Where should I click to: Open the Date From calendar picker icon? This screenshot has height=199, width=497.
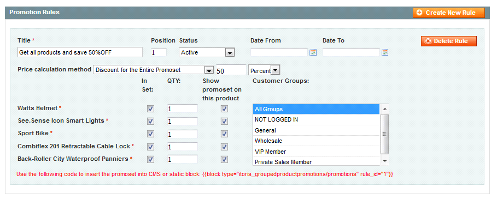(313, 52)
